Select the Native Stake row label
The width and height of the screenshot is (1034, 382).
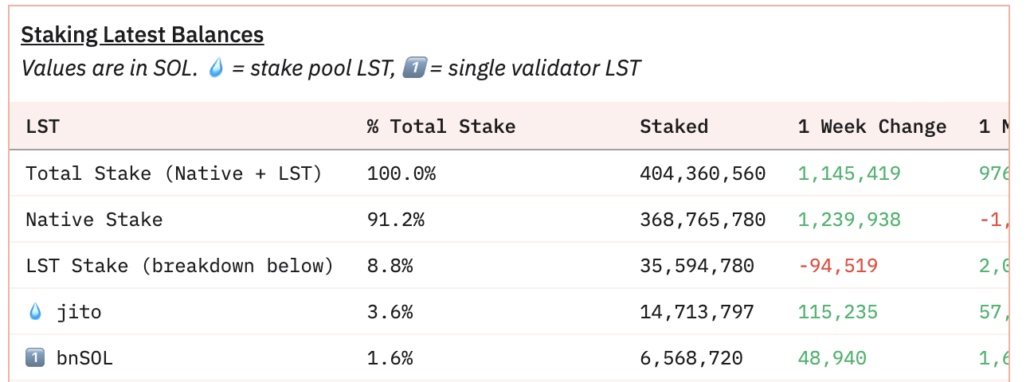(94, 220)
